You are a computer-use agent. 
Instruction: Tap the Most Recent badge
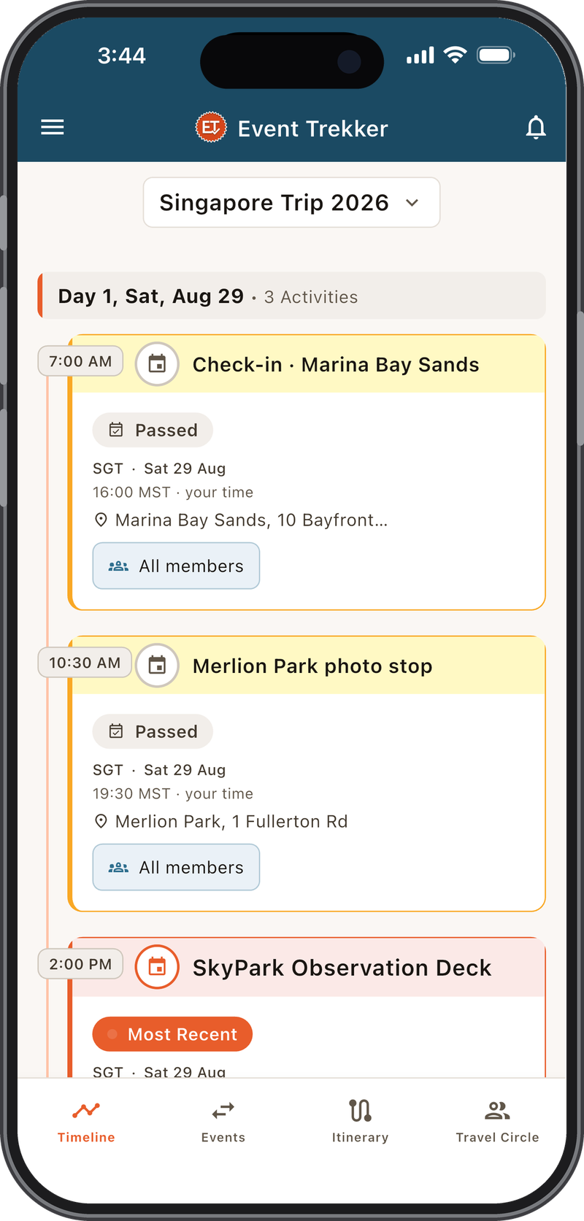[172, 1034]
